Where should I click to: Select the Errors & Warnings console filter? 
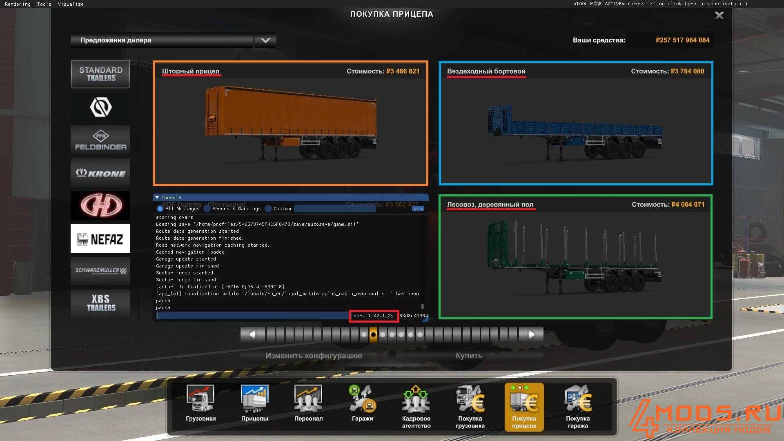[x=232, y=209]
